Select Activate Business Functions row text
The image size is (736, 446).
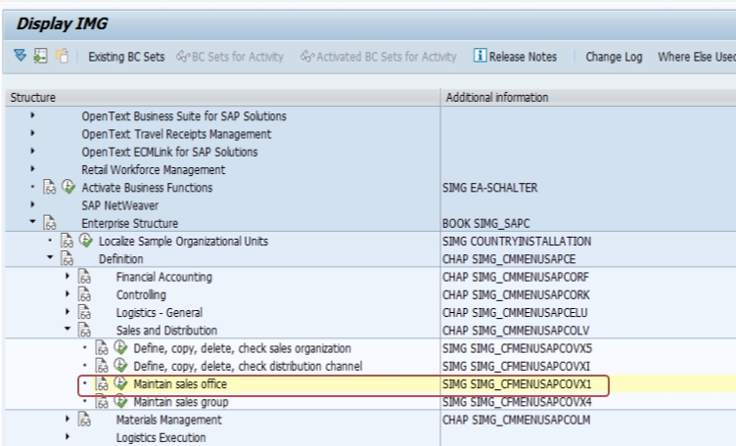[147, 188]
